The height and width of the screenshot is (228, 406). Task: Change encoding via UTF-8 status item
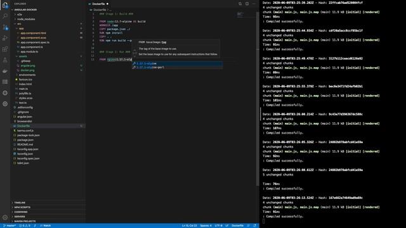[218, 225]
